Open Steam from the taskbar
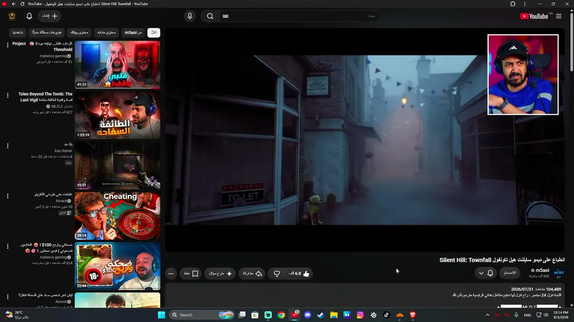Viewport: 574px width, 322px height. coord(321,315)
